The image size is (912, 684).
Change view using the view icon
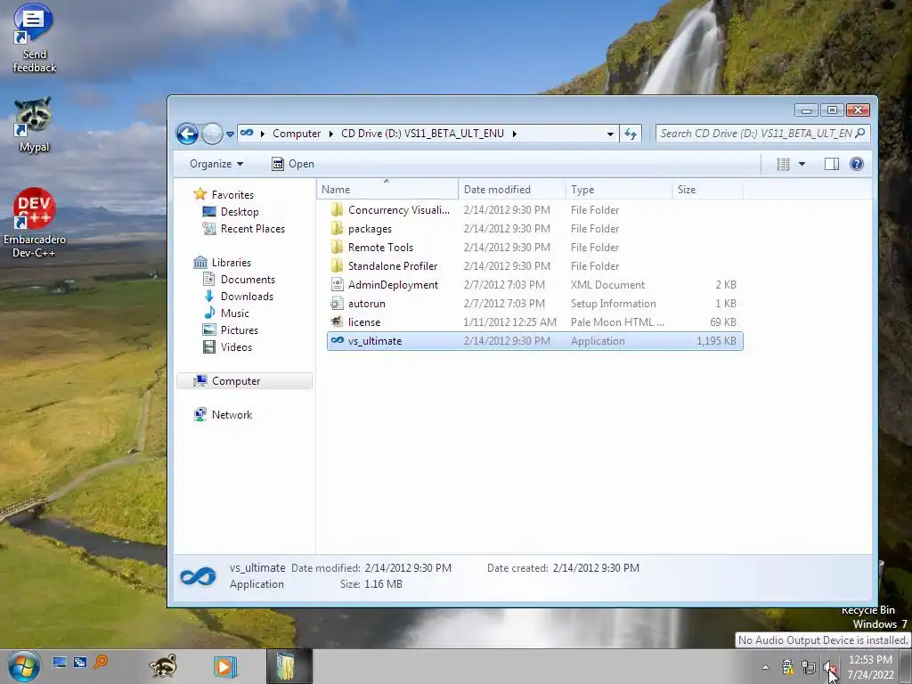[x=784, y=164]
